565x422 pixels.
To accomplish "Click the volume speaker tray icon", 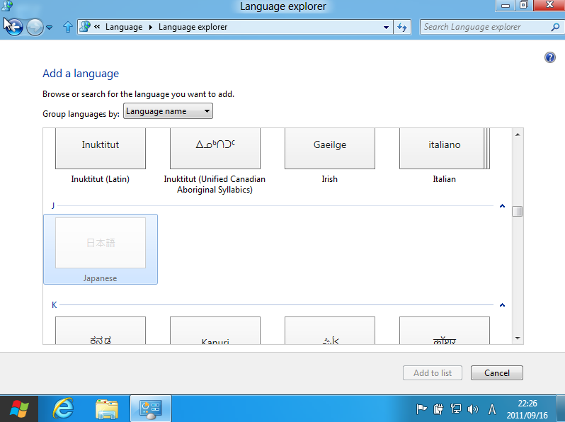I will (x=473, y=409).
